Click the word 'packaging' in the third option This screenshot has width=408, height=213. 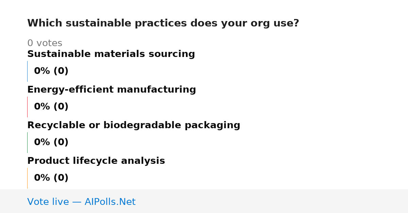pos(213,126)
